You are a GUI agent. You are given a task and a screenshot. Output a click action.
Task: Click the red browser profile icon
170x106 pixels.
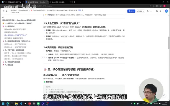tap(164, 6)
